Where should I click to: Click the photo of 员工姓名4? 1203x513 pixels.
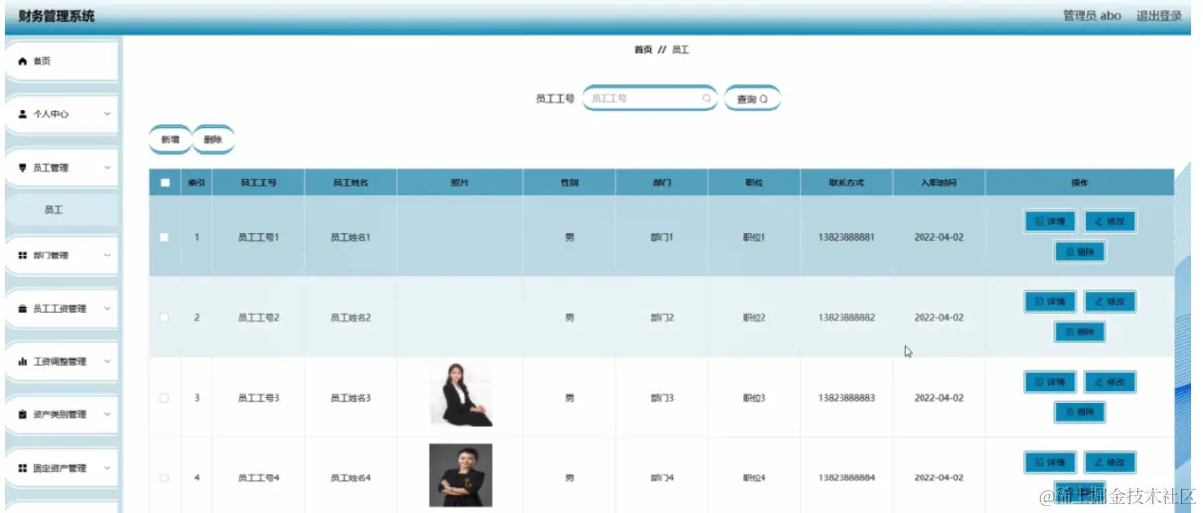tap(460, 476)
